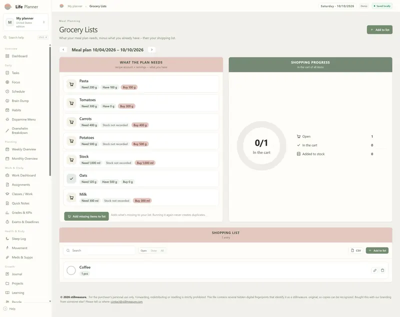The image size is (400, 317).
Task: Click the Add missing items to list button
Action: pos(86,217)
